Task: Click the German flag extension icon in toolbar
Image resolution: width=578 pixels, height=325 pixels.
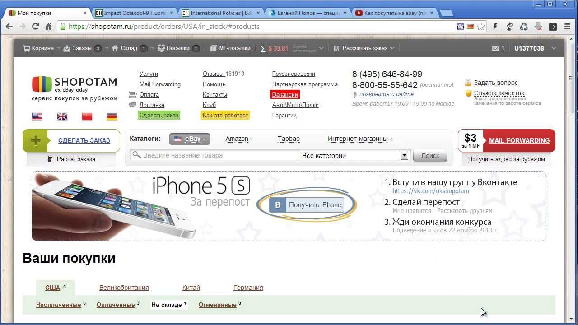Action: [471, 27]
